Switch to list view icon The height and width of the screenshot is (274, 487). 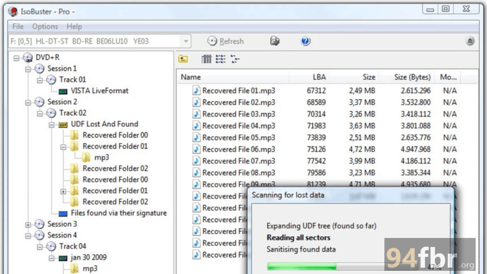coord(221,59)
